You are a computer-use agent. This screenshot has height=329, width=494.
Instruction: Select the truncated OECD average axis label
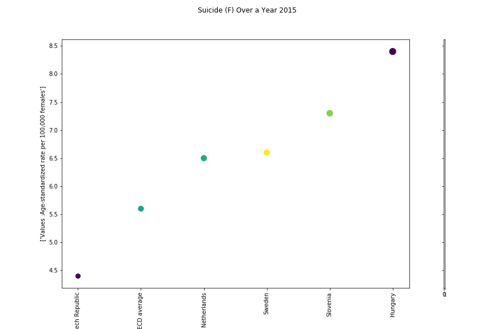[x=141, y=311]
